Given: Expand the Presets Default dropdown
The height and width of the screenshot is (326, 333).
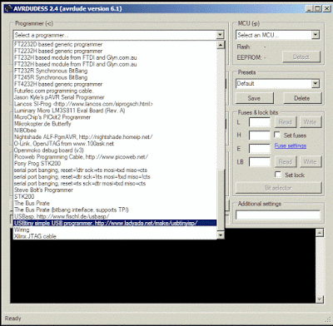Looking at the screenshot, I should (316, 83).
